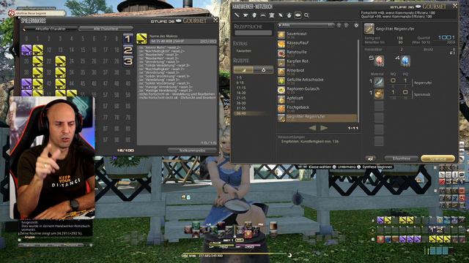Select the weaver needle class icon
This screenshot has height=263, width=469.
click(280, 15)
